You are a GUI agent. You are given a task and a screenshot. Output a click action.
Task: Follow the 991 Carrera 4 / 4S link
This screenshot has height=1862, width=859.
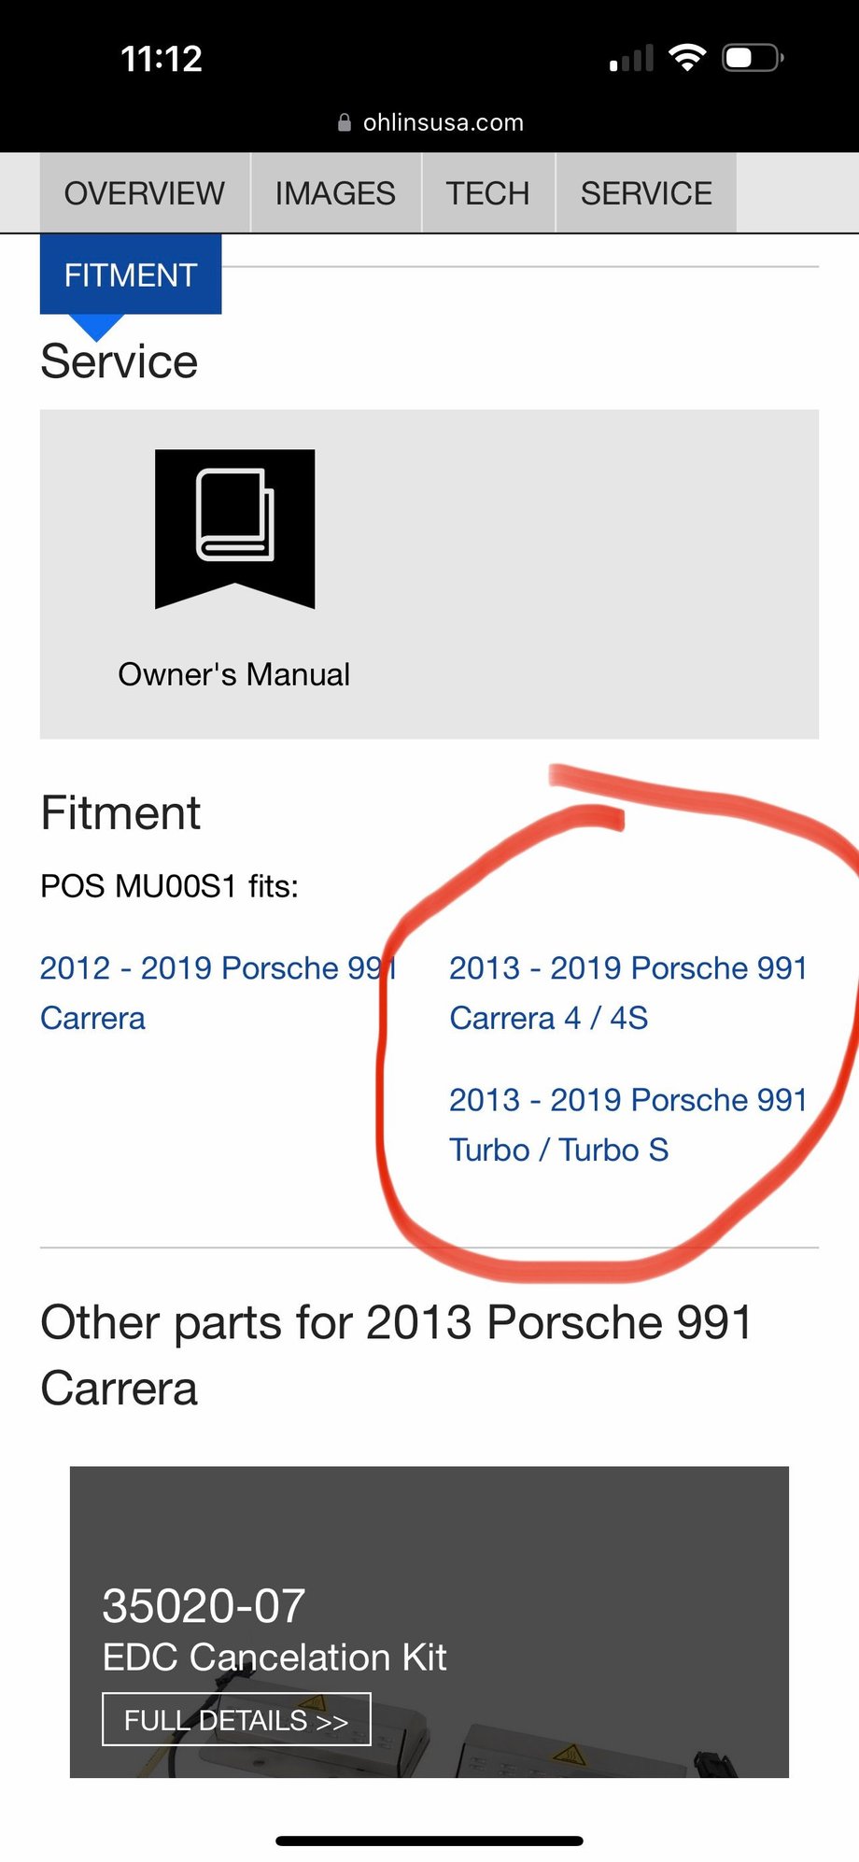pyautogui.click(x=627, y=993)
